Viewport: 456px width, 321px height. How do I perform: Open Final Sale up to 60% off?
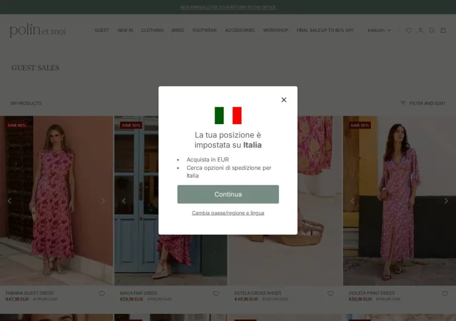pos(325,30)
